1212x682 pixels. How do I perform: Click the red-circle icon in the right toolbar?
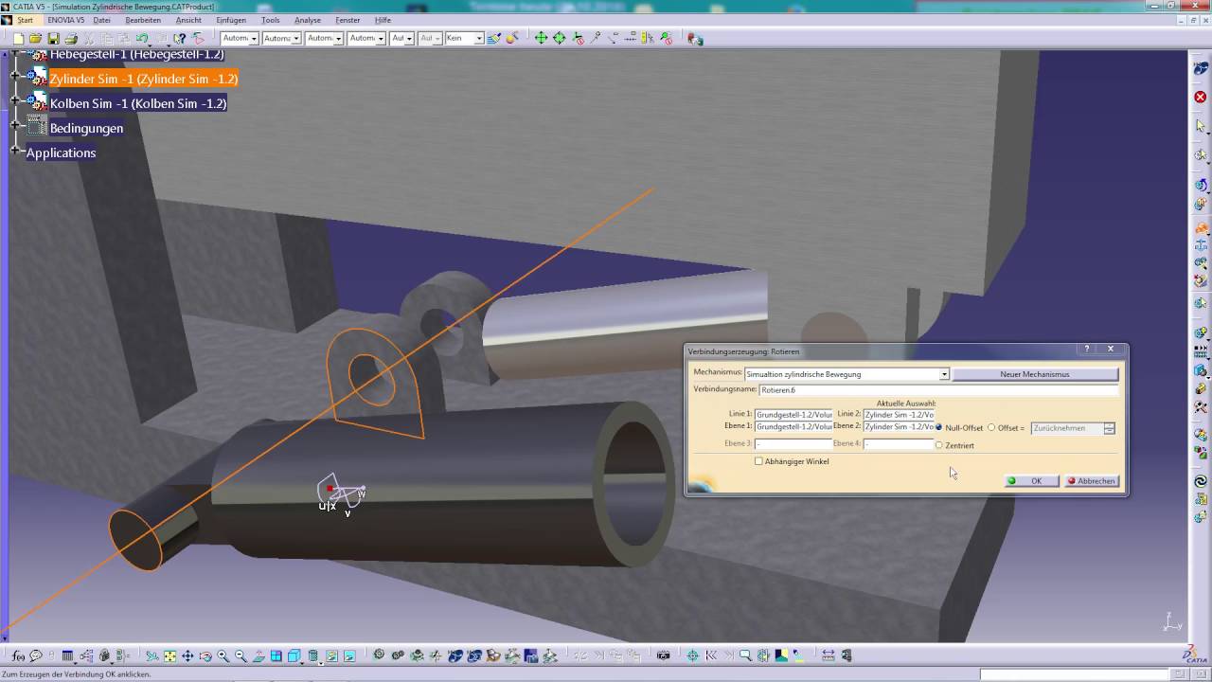tap(1201, 97)
